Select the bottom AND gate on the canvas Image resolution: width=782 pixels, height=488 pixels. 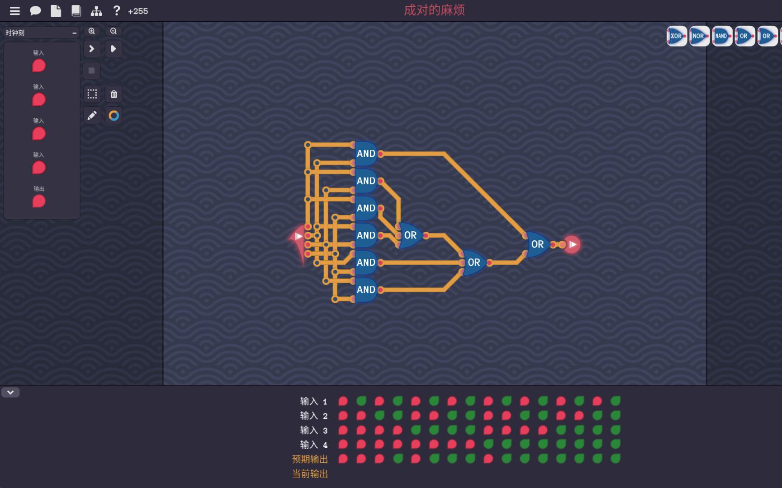tap(366, 290)
